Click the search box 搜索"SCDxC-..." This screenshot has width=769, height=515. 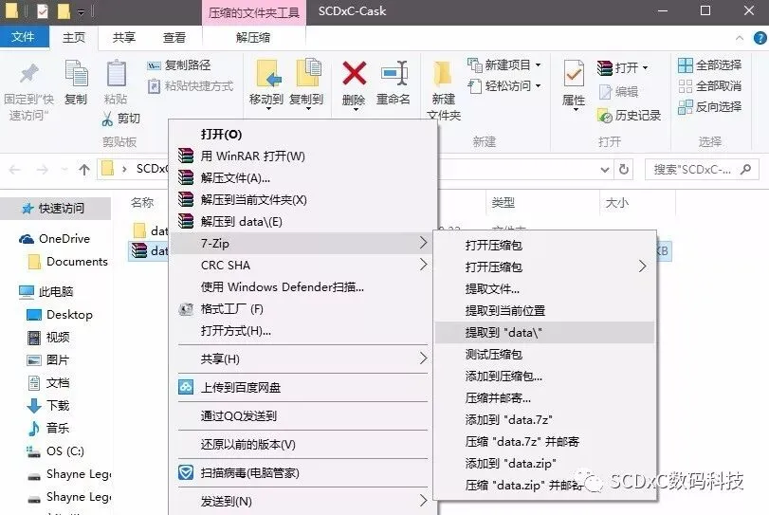click(x=702, y=170)
